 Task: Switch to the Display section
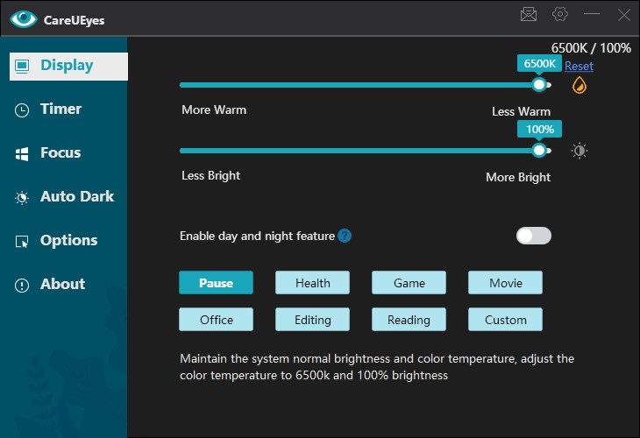(68, 66)
